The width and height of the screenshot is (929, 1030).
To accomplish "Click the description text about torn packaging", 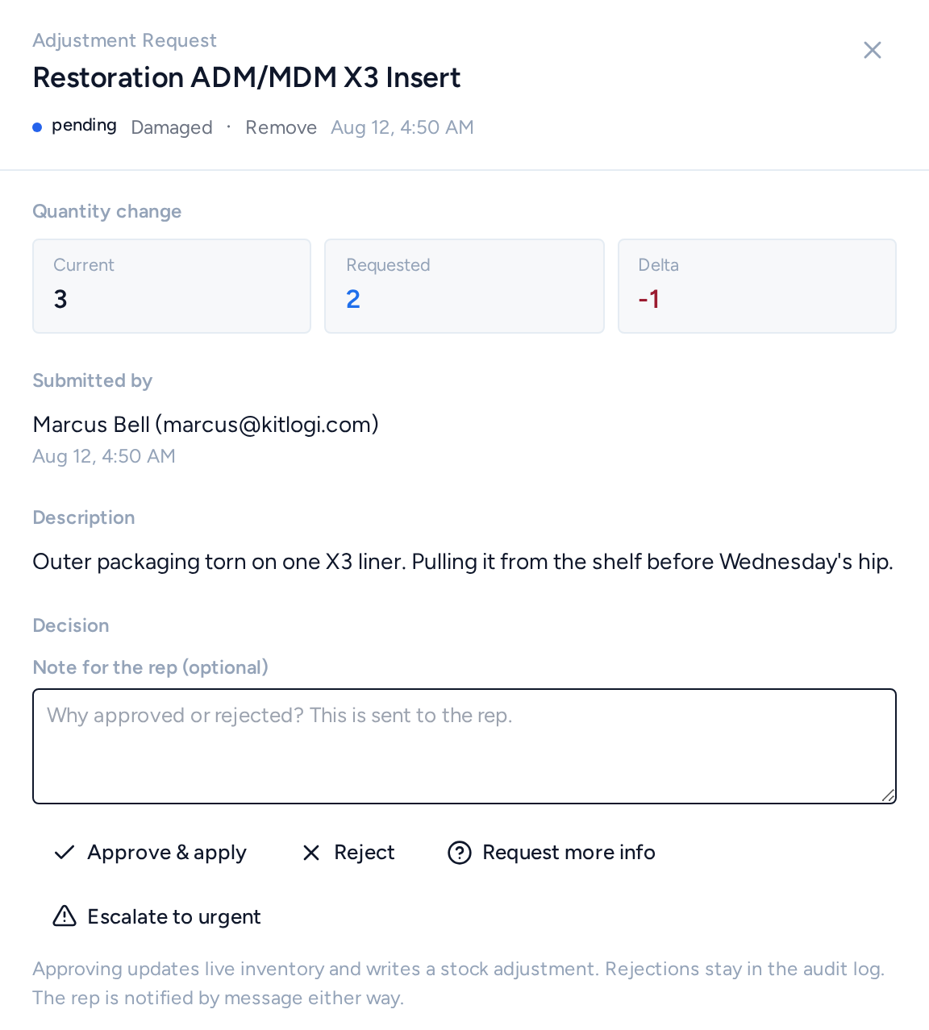I will (x=463, y=562).
